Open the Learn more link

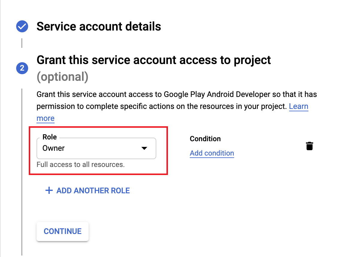click(298, 107)
